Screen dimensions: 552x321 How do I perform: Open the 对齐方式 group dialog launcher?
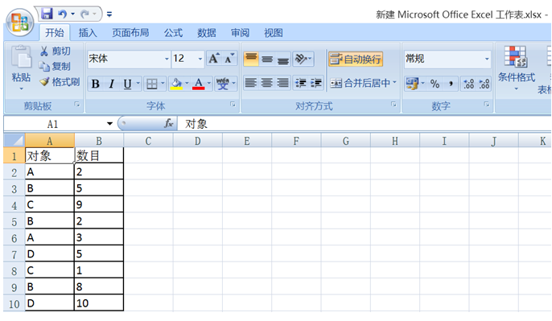(393, 105)
